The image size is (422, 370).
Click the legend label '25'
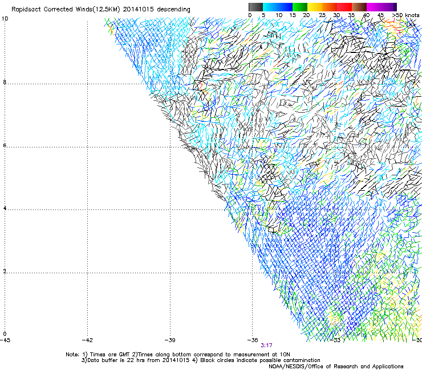pos(322,15)
